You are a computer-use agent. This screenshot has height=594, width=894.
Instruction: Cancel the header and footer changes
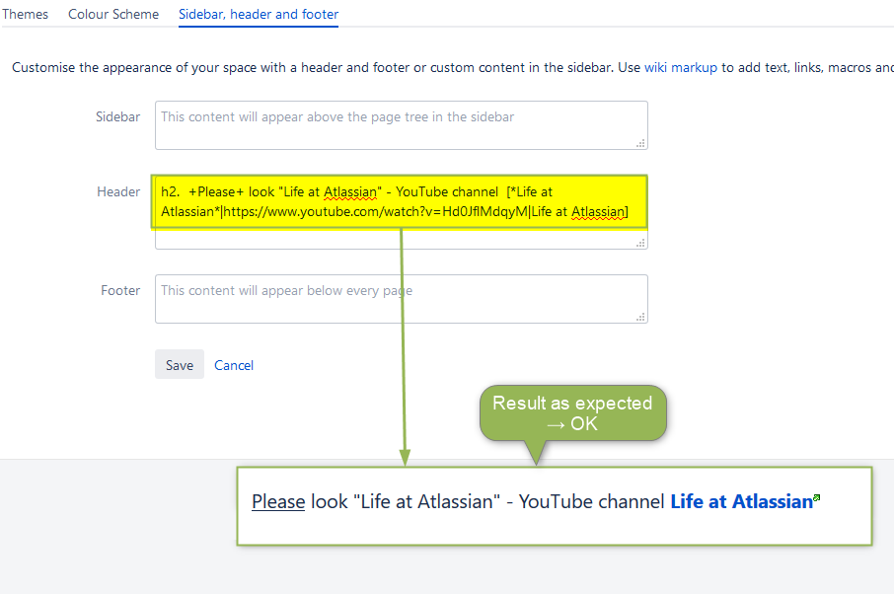point(234,365)
